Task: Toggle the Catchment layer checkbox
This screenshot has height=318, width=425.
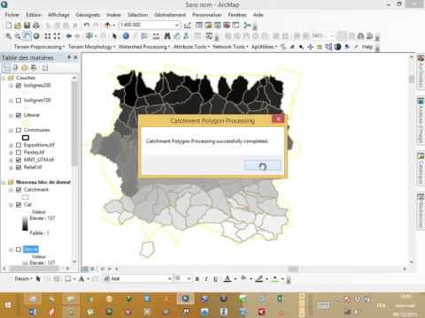Action: click(19, 190)
